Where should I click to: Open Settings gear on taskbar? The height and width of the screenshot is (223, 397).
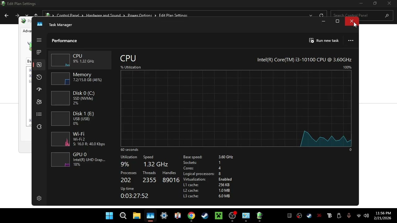(x=164, y=216)
